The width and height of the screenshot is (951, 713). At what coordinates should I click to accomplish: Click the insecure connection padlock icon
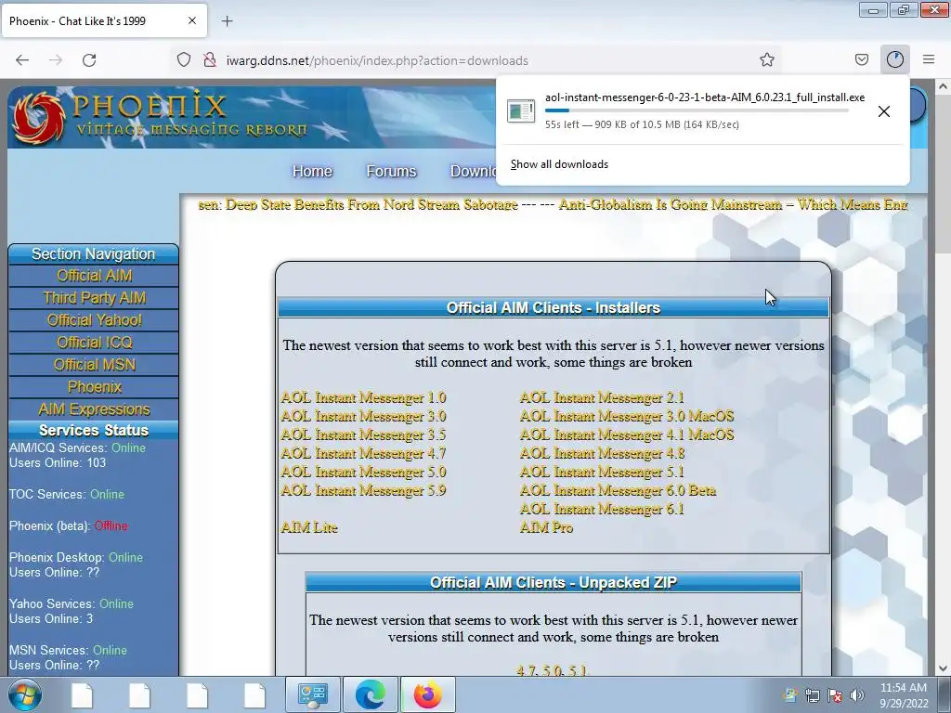210,60
